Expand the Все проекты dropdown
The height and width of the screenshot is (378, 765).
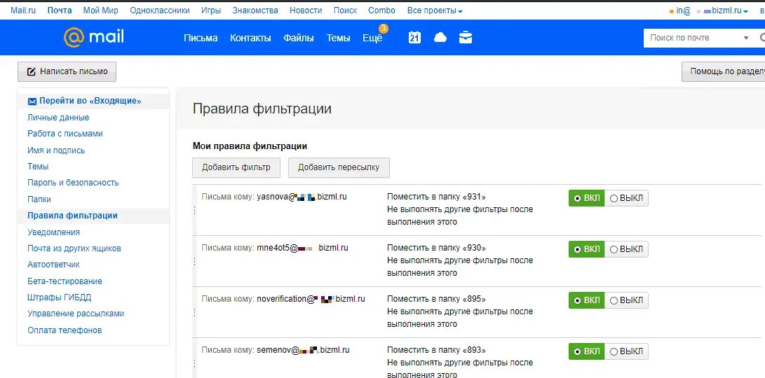[435, 10]
